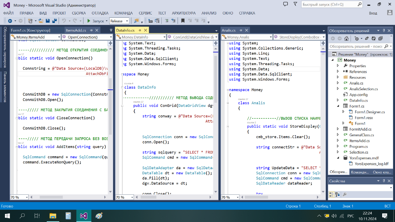
Task: Click the Navigate Backward arrow in main toolbar
Action: [x=10, y=21]
